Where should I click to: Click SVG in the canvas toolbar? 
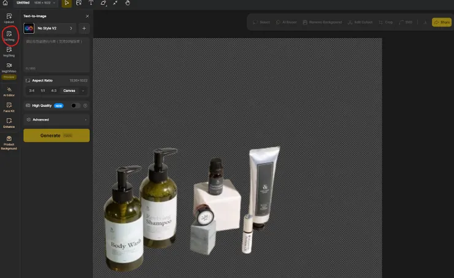[406, 22]
